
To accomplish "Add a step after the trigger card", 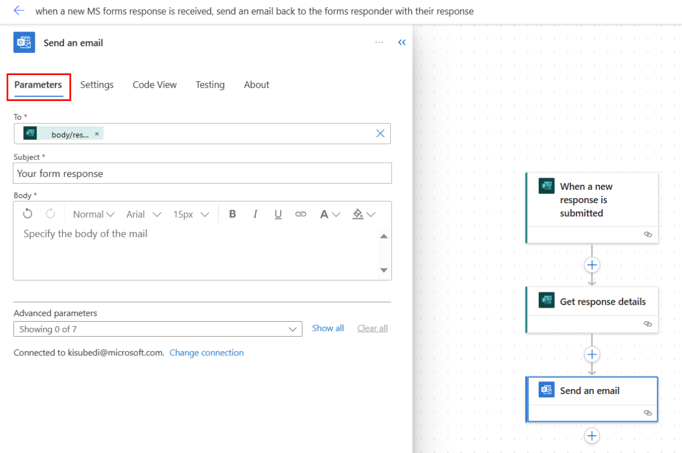I will 592,265.
